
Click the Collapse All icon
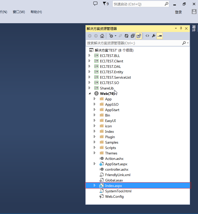133,36
